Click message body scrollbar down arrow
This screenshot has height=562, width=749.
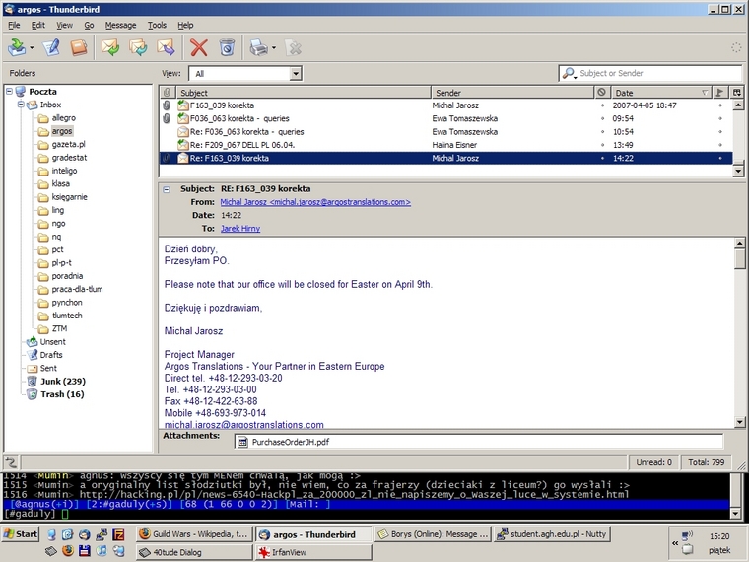click(x=739, y=422)
